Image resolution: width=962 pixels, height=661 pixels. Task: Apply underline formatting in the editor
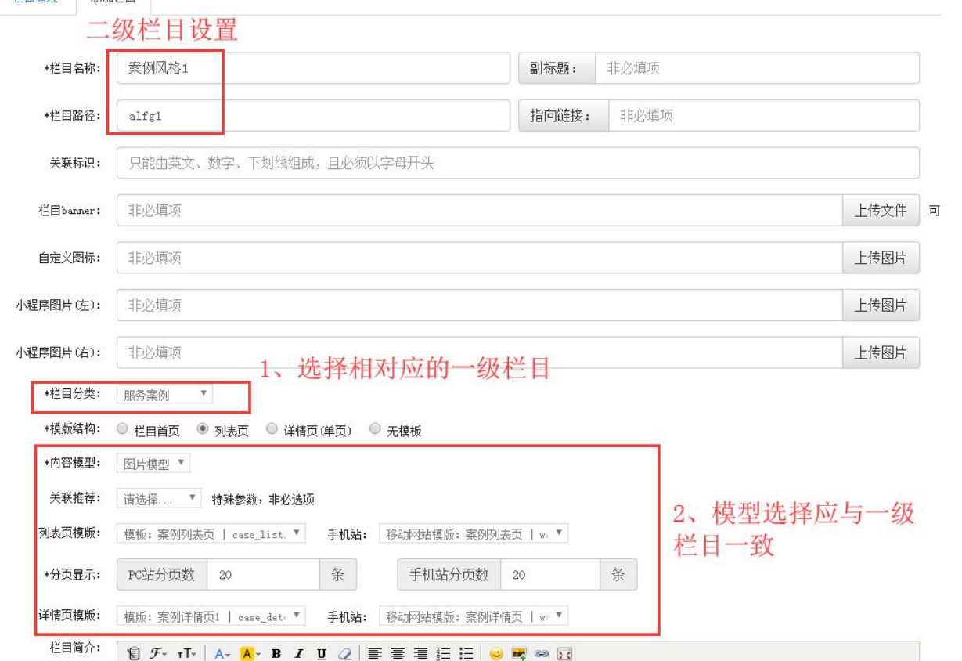coord(321,654)
